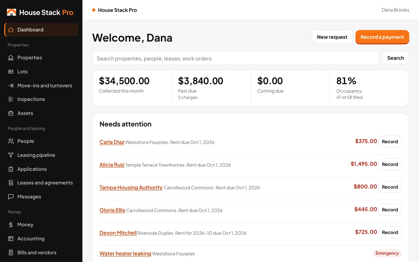Open Devon Mitchell's tenant link
Image resolution: width=419 pixels, height=262 pixels.
click(x=118, y=233)
